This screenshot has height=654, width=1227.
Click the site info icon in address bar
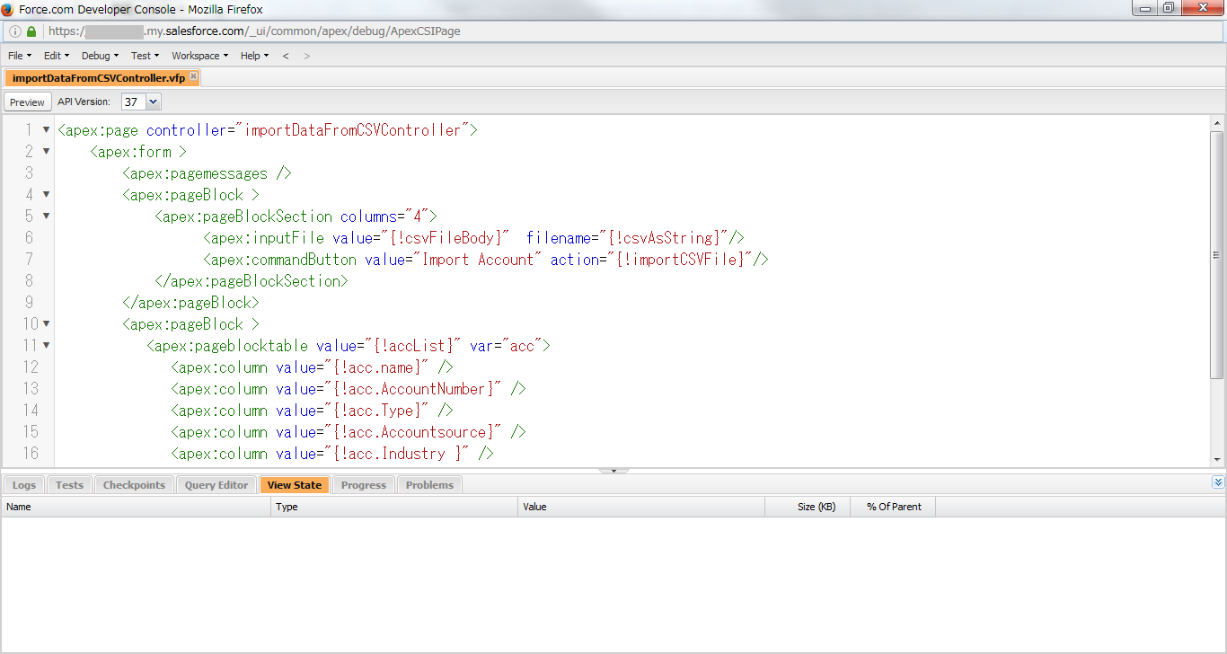[15, 31]
